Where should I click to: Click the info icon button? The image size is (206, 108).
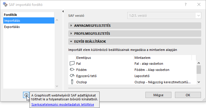coord(26,95)
